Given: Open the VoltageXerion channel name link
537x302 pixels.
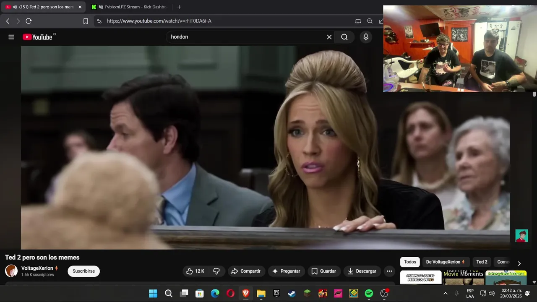Looking at the screenshot, I should (x=37, y=268).
